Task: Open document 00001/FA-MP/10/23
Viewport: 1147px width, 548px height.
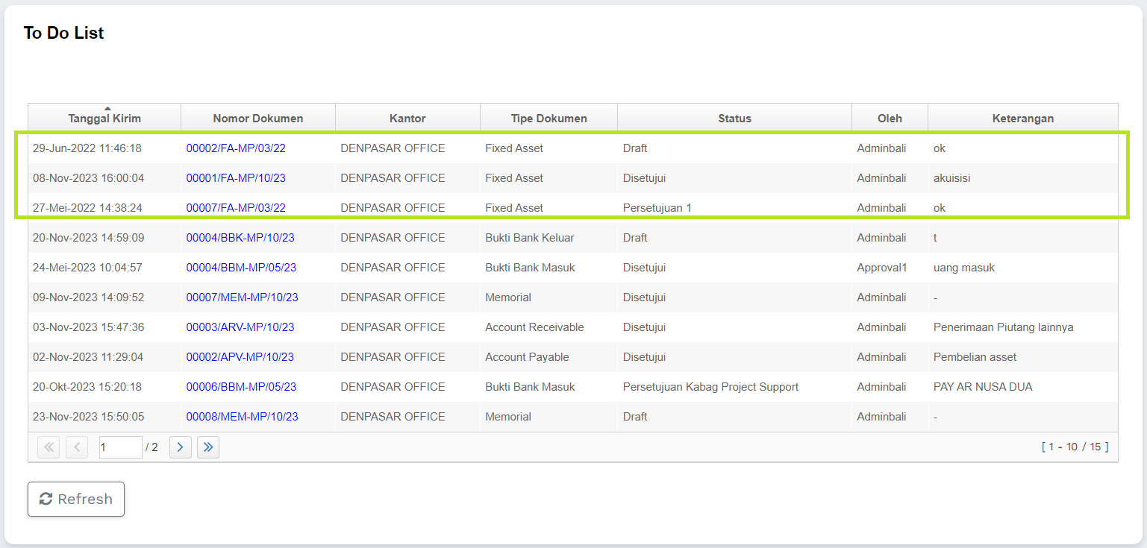Action: pyautogui.click(x=236, y=178)
